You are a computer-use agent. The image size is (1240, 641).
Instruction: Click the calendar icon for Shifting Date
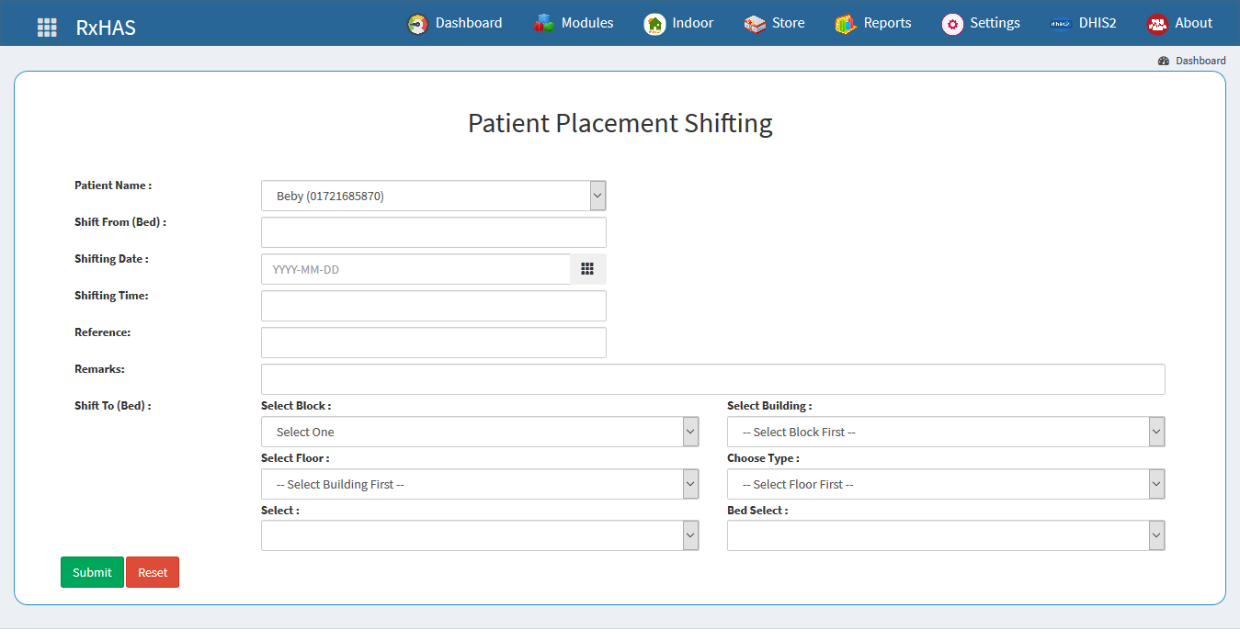coord(587,268)
